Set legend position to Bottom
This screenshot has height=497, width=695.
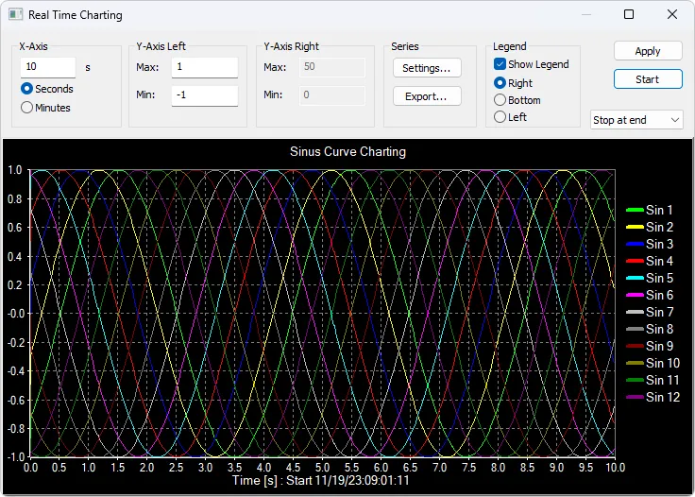500,100
